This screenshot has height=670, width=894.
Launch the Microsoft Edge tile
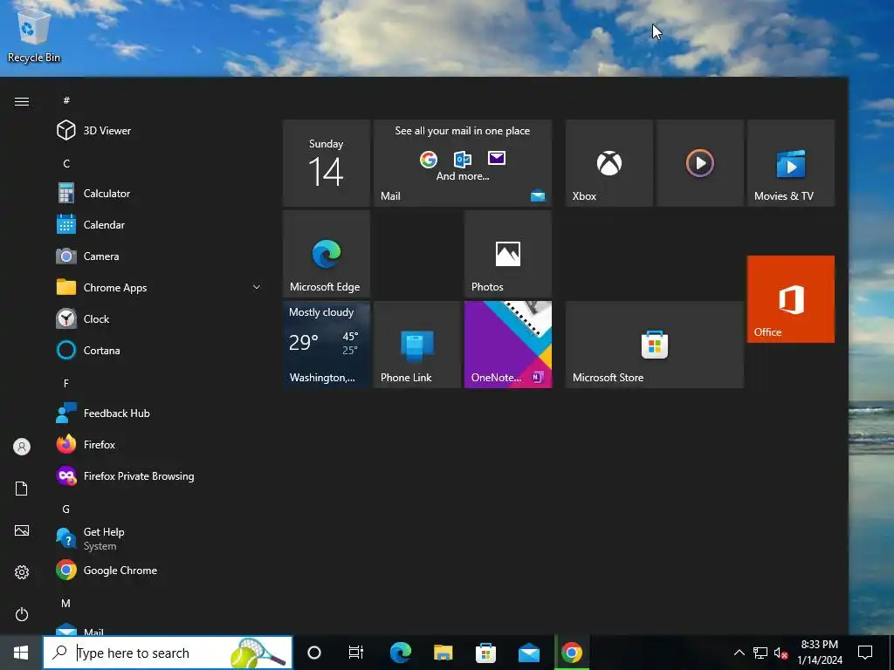(x=327, y=254)
